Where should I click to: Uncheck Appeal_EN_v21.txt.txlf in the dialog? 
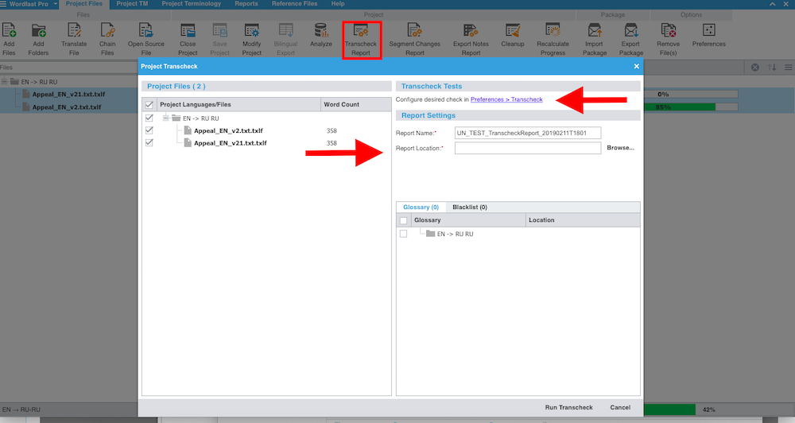(149, 142)
